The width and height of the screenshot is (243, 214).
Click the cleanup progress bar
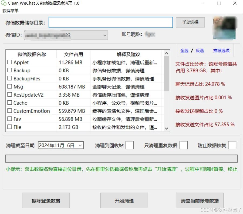tap(121, 159)
